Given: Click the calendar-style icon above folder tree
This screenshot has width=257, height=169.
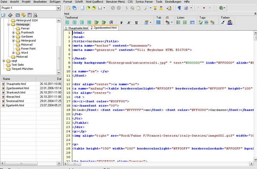Looking at the screenshot, I should coord(29,15).
